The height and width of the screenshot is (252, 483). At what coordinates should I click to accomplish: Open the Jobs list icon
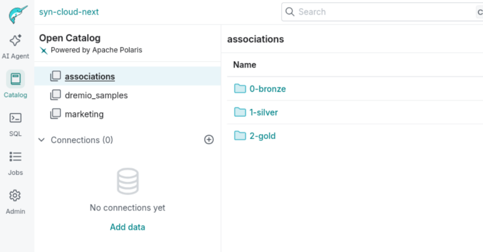coord(16,157)
